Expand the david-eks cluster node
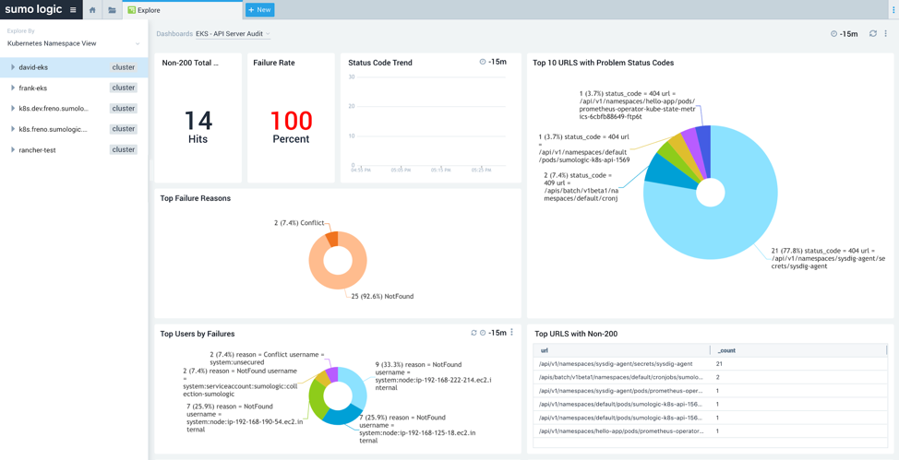 pyautogui.click(x=13, y=67)
